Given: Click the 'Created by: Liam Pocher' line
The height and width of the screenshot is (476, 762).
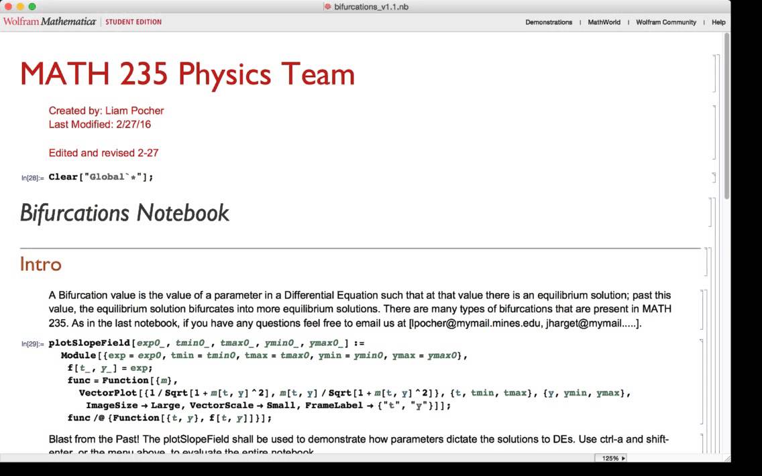Looking at the screenshot, I should 106,111.
